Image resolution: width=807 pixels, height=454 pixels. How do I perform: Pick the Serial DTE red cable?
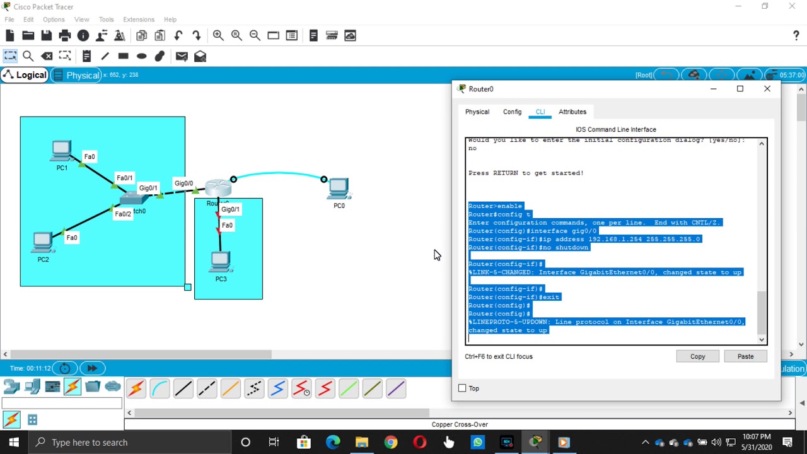click(x=325, y=388)
